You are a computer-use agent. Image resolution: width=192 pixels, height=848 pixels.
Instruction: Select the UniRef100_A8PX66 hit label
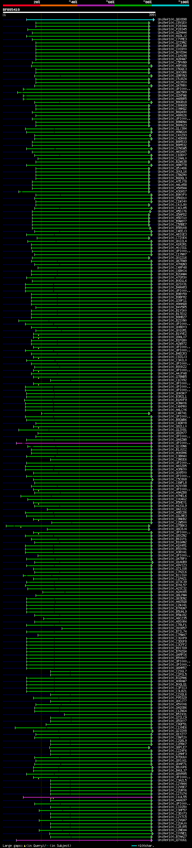pos(172,66)
